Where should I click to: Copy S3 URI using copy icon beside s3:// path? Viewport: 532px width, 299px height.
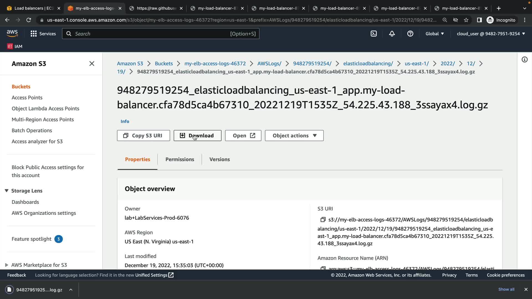point(323,220)
